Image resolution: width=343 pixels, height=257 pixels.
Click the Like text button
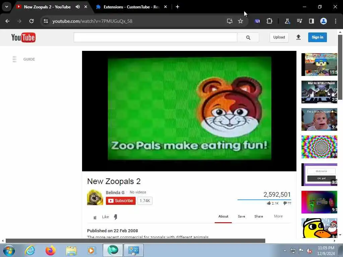106,217
